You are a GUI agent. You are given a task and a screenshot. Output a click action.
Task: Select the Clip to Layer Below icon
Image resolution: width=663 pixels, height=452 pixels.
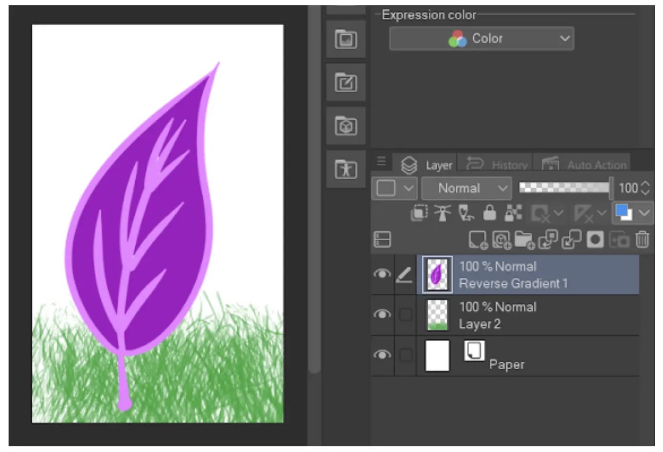tap(419, 213)
